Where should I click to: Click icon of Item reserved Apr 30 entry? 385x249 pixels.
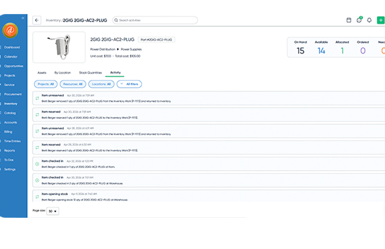(x=37, y=115)
